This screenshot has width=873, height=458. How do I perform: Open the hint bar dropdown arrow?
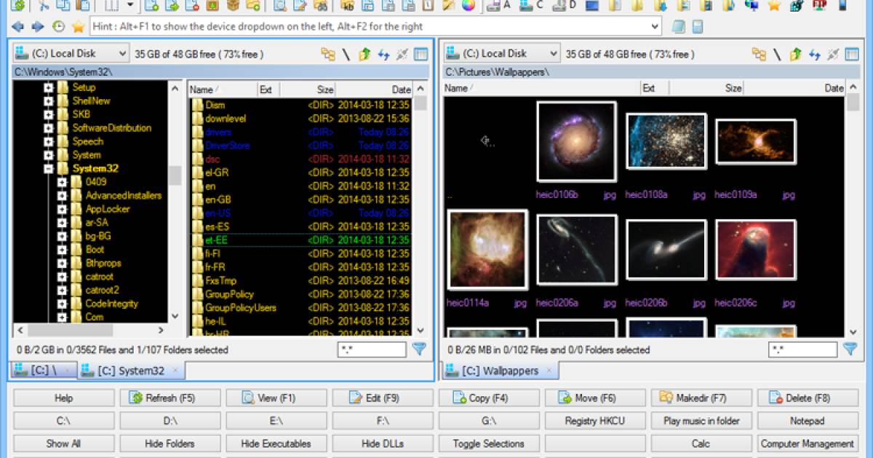pos(655,27)
